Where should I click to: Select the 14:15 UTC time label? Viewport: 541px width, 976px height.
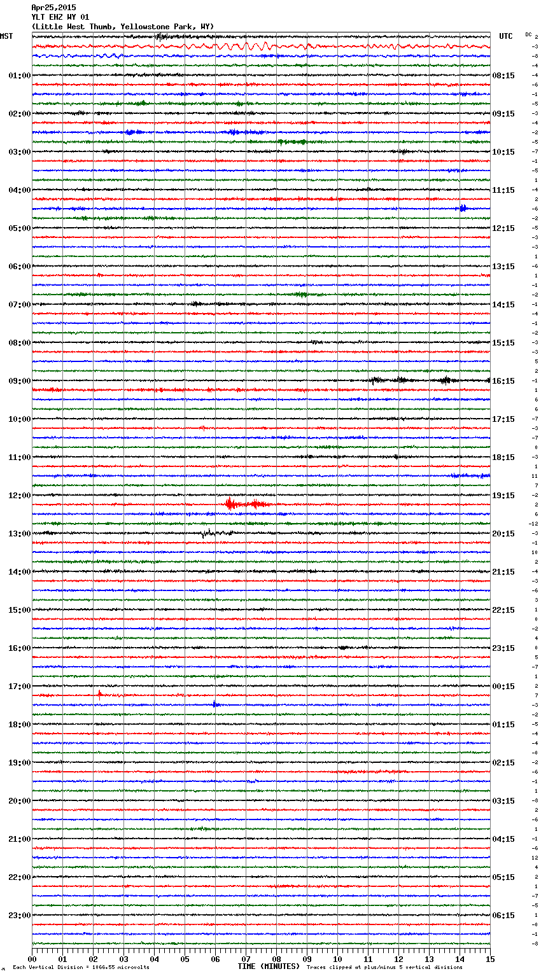(503, 305)
